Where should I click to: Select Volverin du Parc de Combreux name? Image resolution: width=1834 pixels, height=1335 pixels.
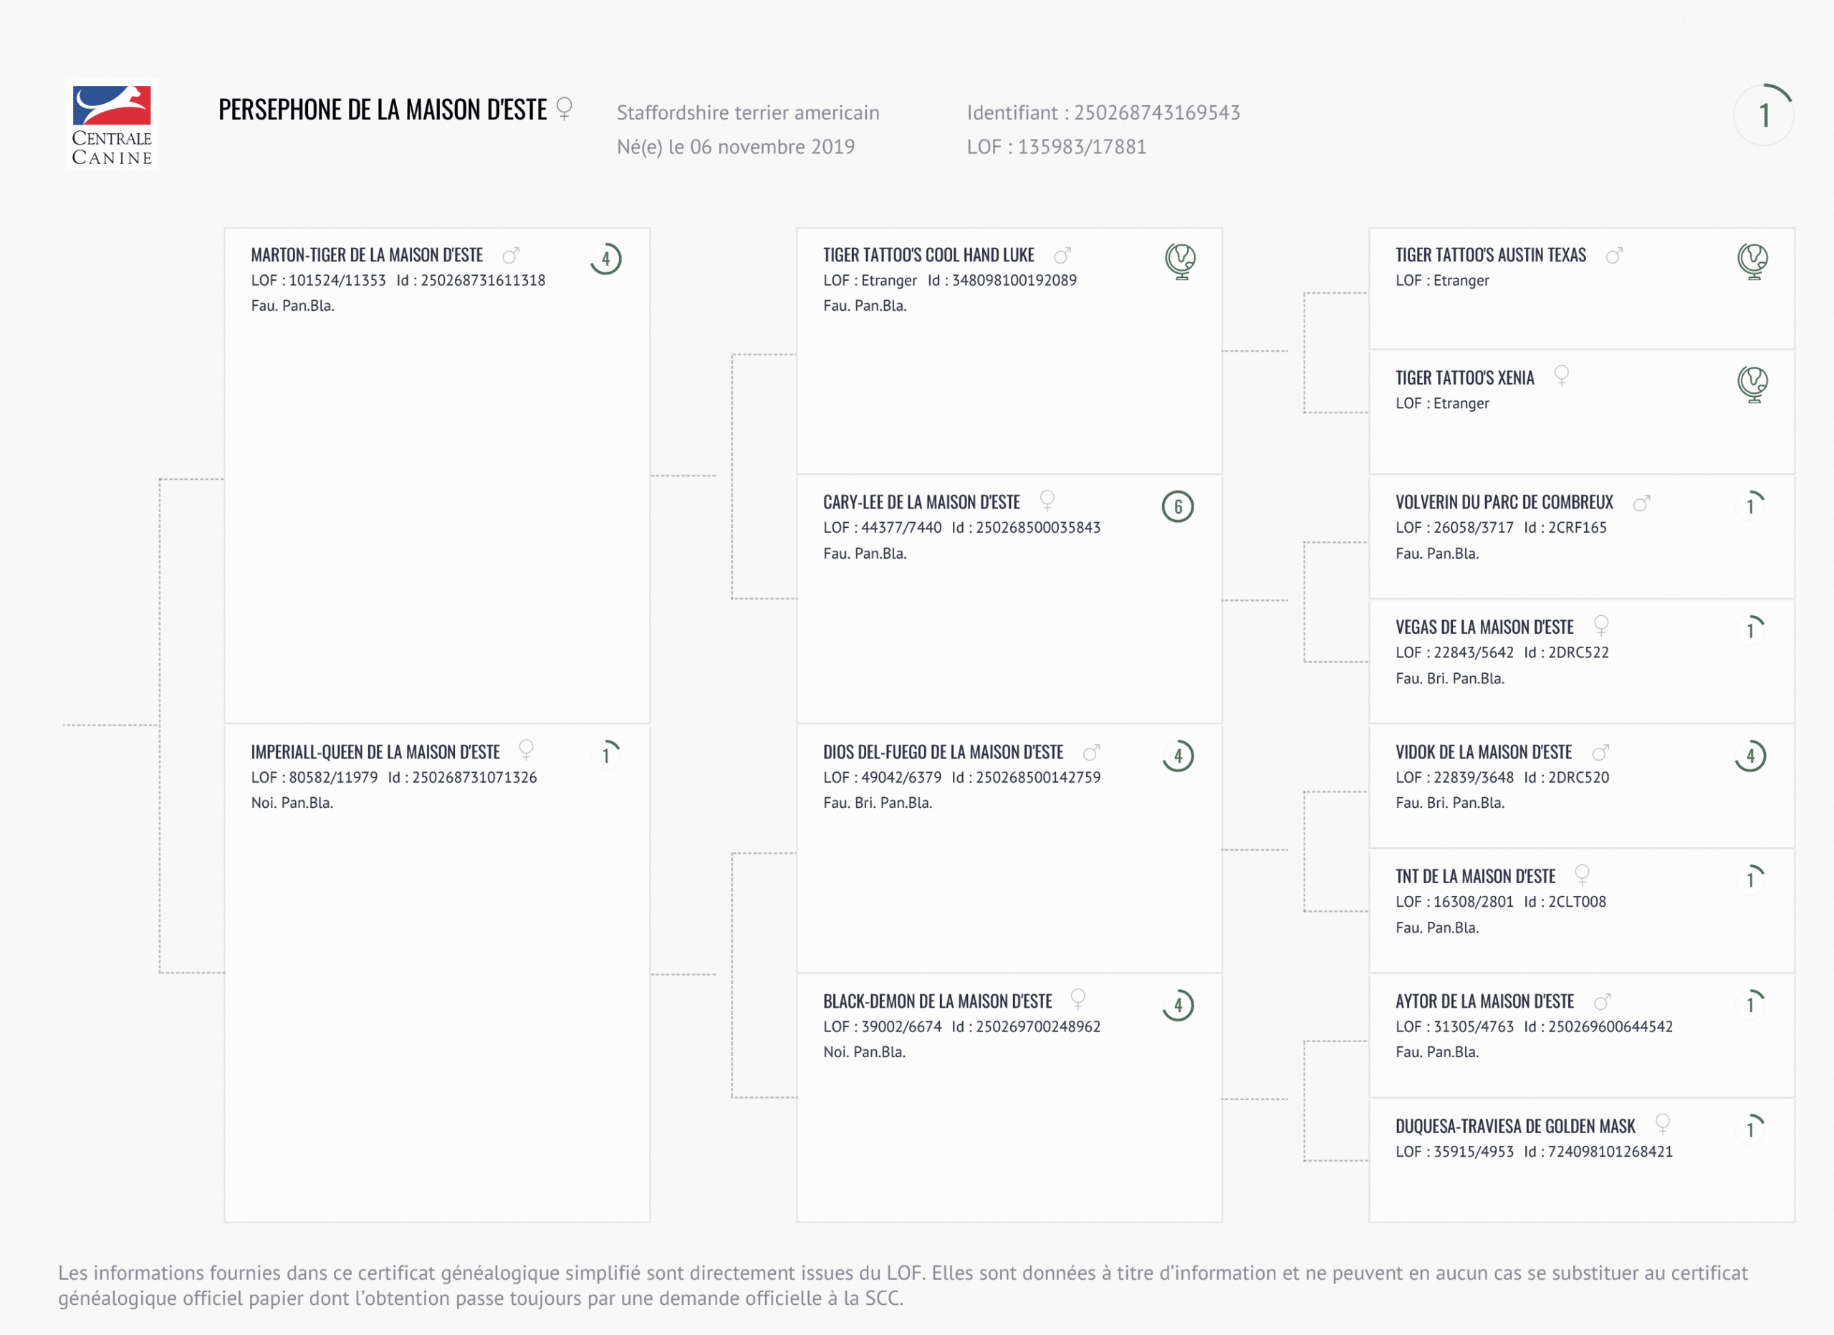pos(1503,503)
